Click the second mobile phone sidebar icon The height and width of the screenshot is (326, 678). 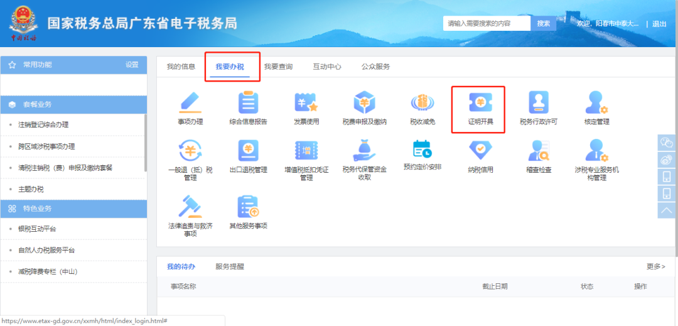[x=666, y=193]
